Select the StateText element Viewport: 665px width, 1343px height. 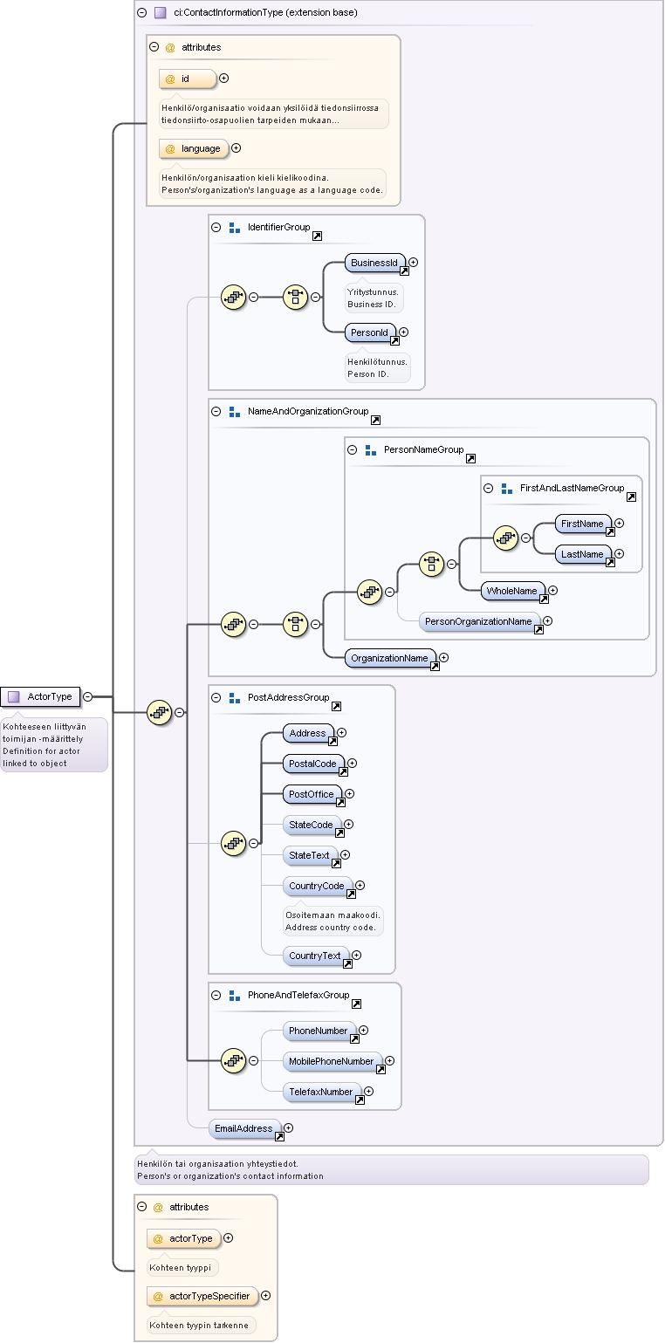[310, 855]
